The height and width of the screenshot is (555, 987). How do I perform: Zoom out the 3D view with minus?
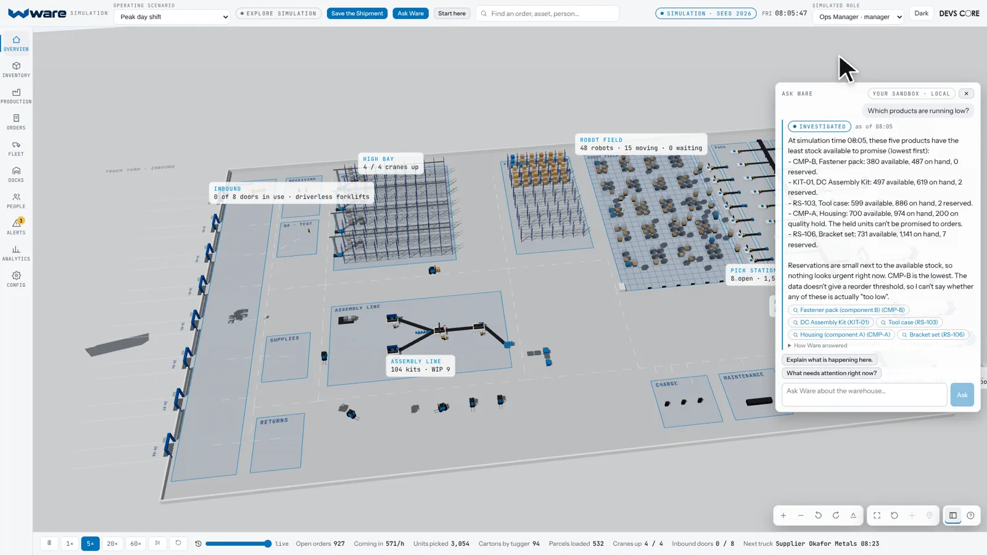point(801,516)
